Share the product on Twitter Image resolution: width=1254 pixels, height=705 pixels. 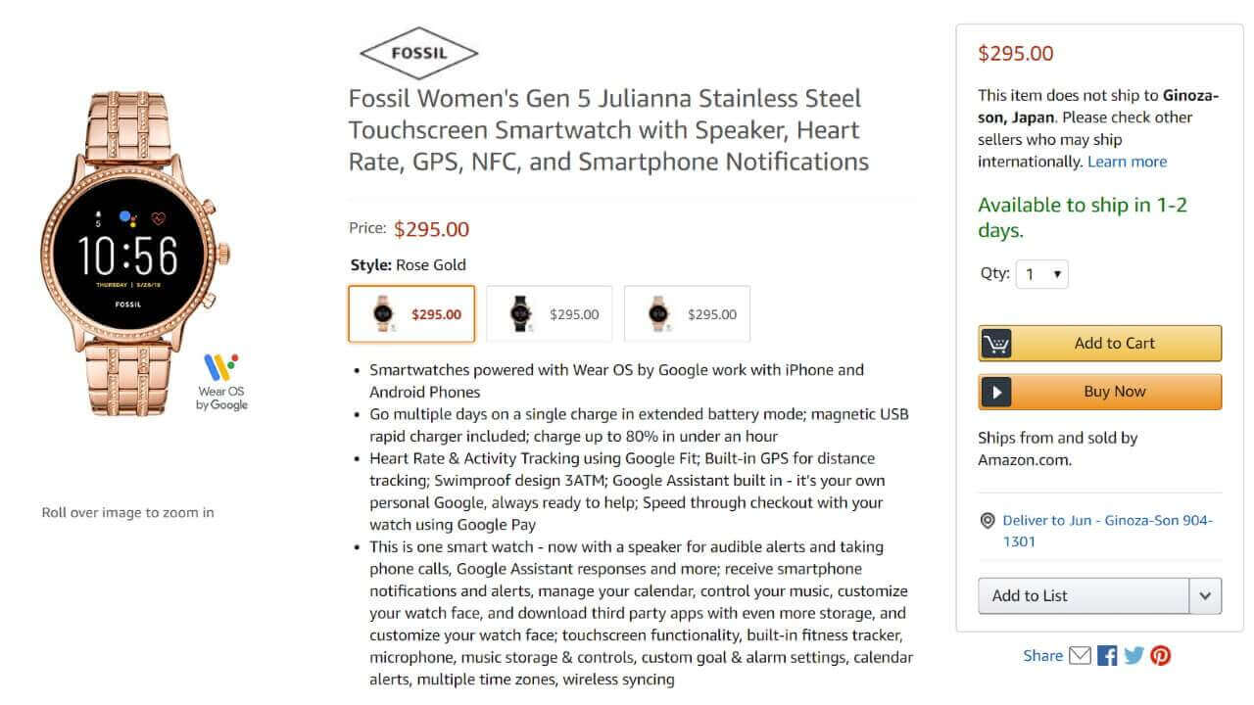pyautogui.click(x=1133, y=656)
